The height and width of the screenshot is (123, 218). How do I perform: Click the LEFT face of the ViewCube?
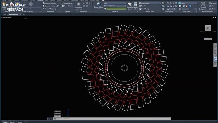click(x=208, y=28)
